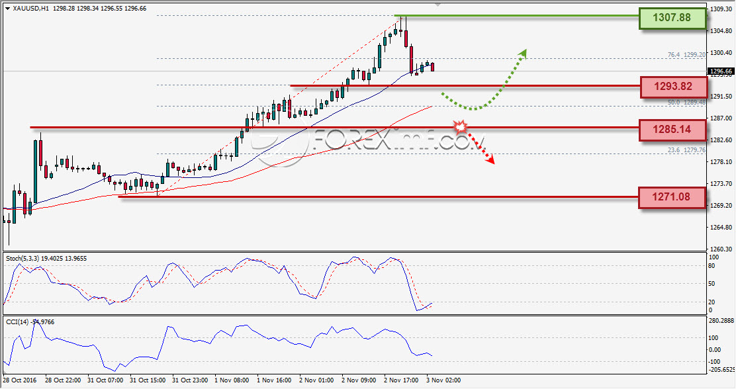The image size is (736, 389).
Task: Select the 1307.88 green resistance label
Action: coord(672,18)
